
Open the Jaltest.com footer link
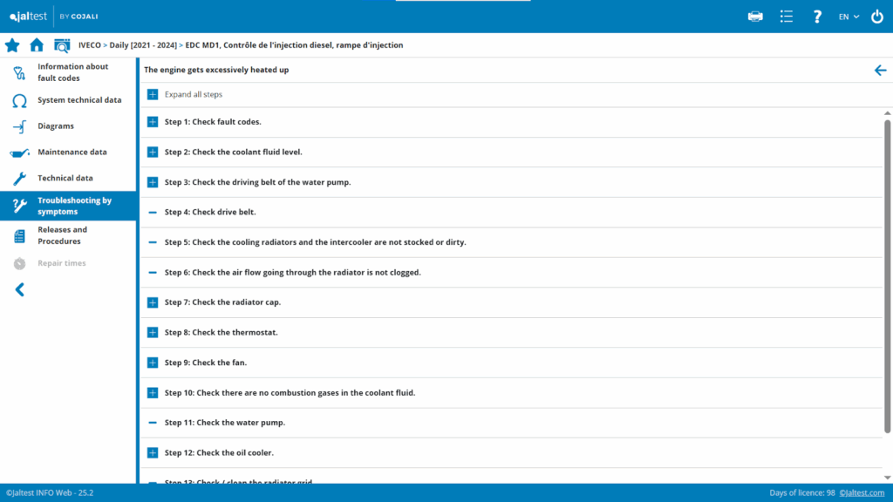(862, 493)
